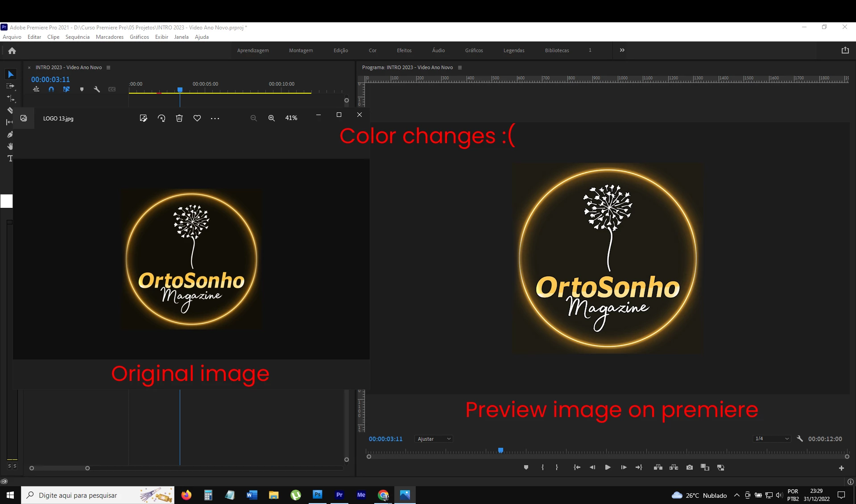The width and height of the screenshot is (856, 504).
Task: Open the Clipe menu
Action: tap(54, 37)
